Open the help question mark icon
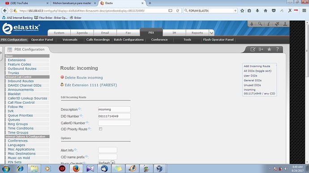Image resolution: width=309 pixels, height=173 pixels. click(x=277, y=49)
